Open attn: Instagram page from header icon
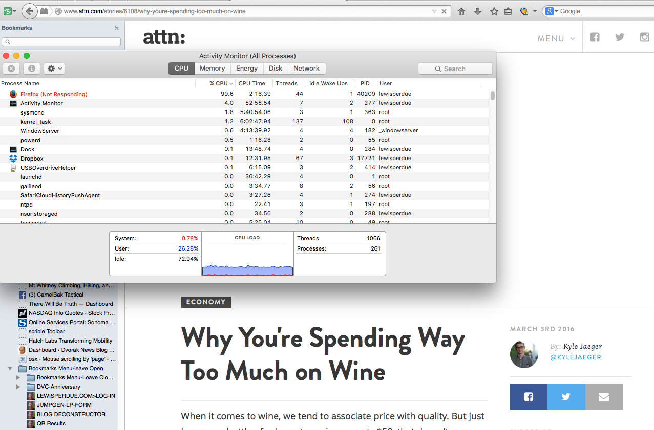 [645, 37]
